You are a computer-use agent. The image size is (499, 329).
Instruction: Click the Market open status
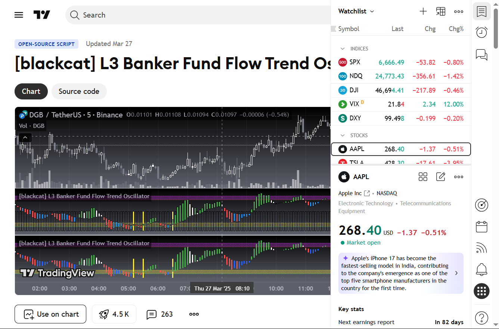click(x=360, y=243)
